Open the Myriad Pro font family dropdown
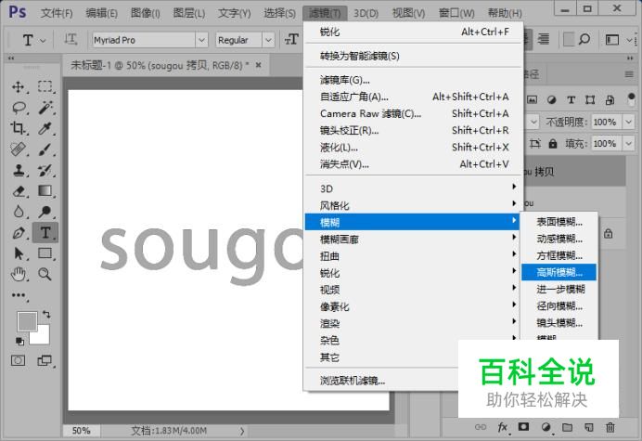642x441 pixels. [x=201, y=40]
